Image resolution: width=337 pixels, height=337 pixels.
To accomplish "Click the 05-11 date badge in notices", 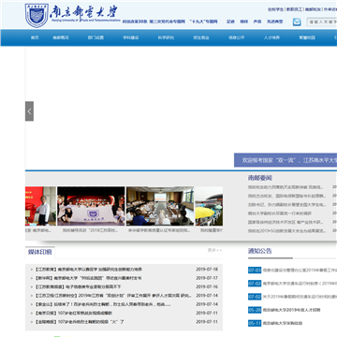I will pyautogui.click(x=255, y=323).
